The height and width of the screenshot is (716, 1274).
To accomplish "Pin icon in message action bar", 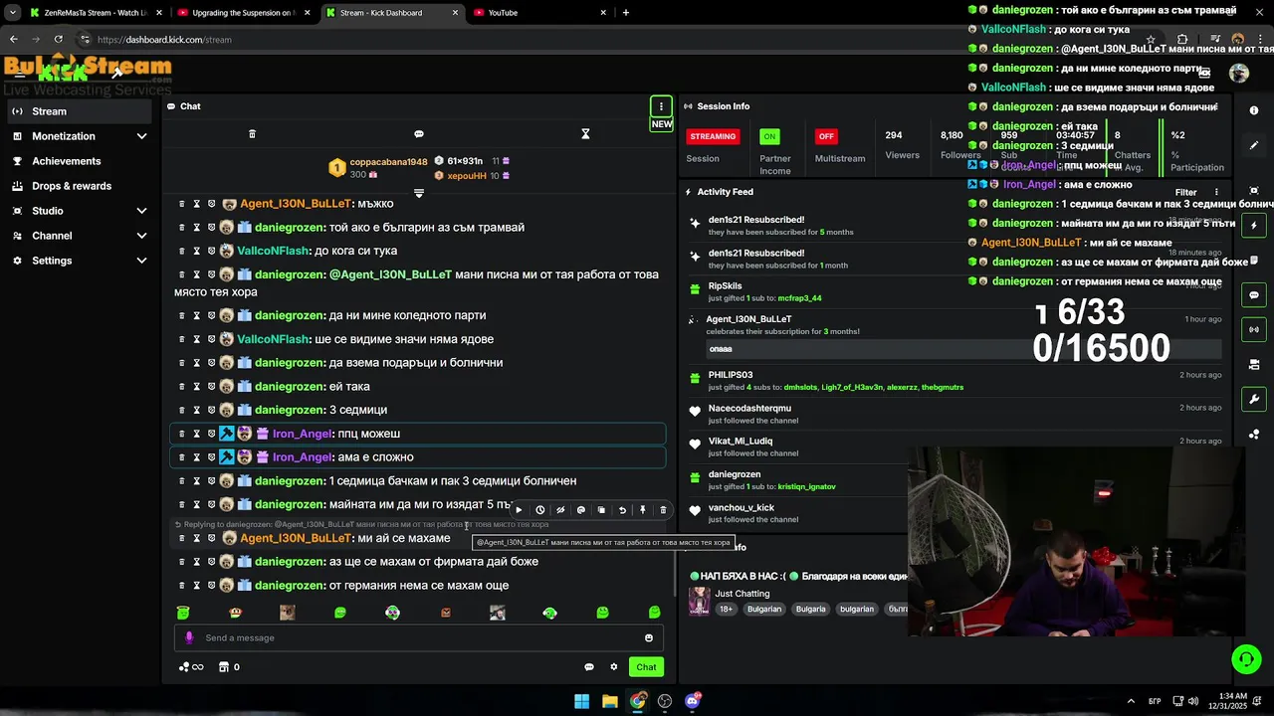I will [x=643, y=510].
